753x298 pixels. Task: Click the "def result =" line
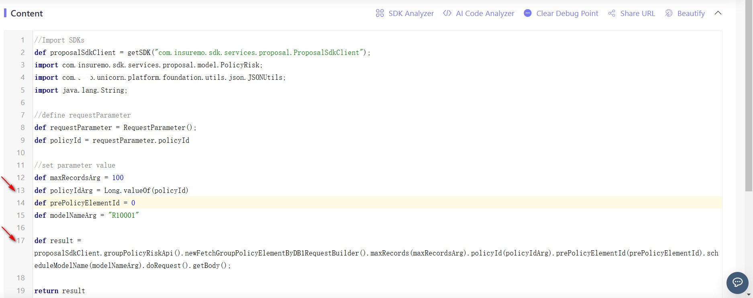click(58, 241)
